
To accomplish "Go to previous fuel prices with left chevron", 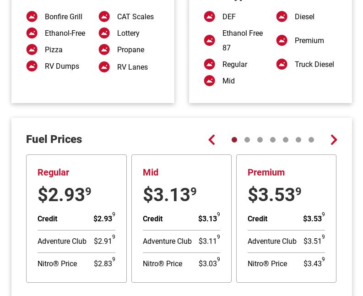I will point(212,140).
